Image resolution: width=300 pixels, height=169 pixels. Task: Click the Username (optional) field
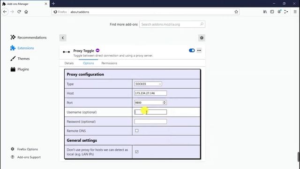[150, 112]
